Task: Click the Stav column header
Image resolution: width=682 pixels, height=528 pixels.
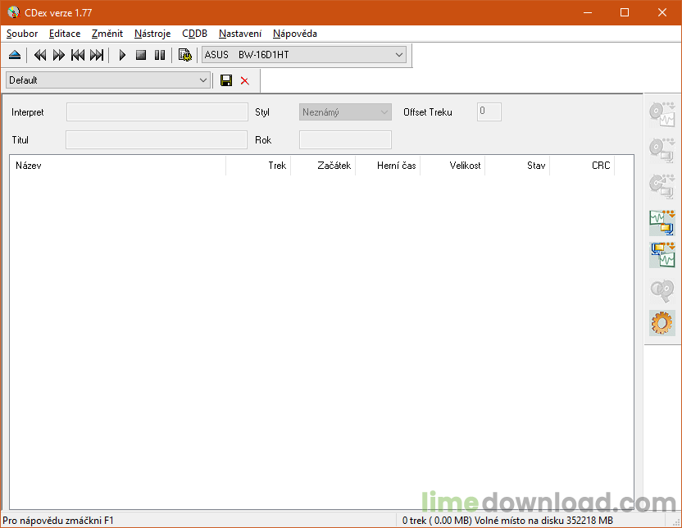Action: tap(517, 166)
